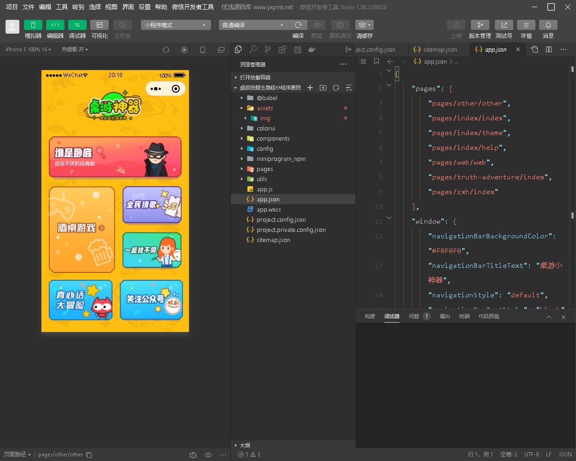Click the real device debug icon
This screenshot has height=461, width=576.
coord(340,25)
